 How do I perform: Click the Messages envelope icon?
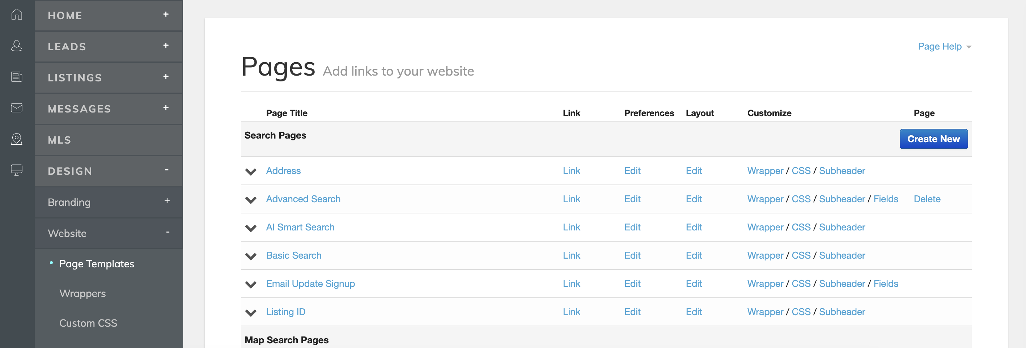[x=17, y=108]
